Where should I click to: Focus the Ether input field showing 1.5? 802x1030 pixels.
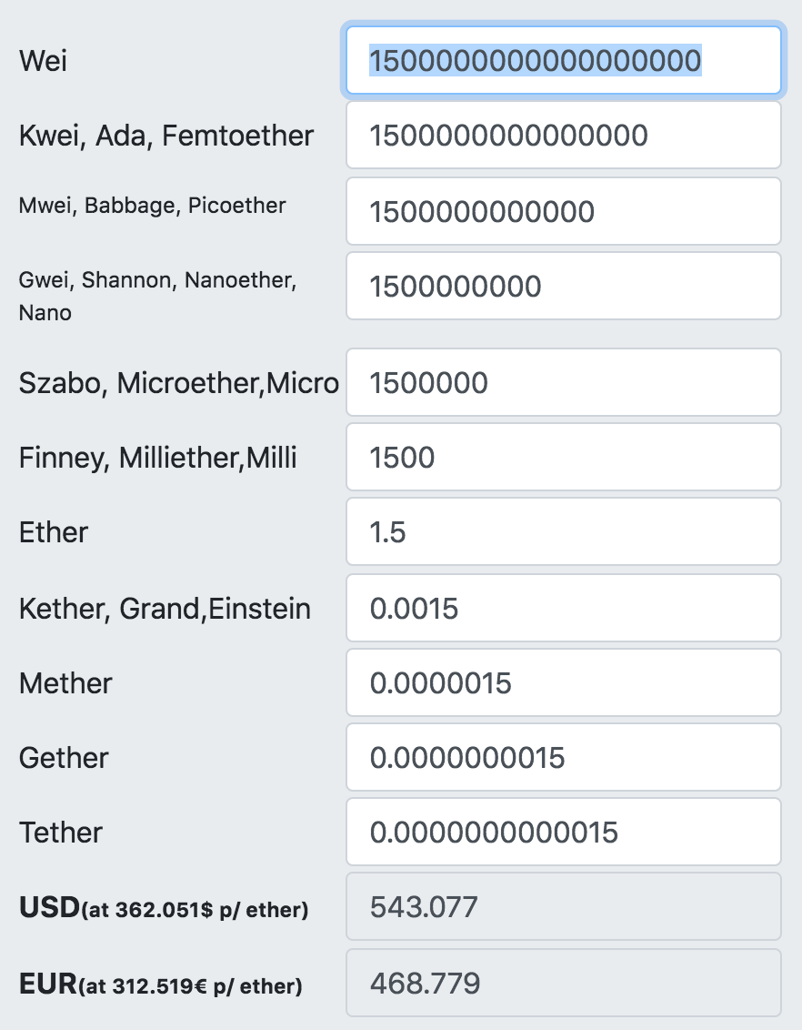(563, 532)
